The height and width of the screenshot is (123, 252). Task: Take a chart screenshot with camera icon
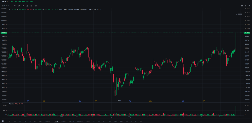point(242,6)
